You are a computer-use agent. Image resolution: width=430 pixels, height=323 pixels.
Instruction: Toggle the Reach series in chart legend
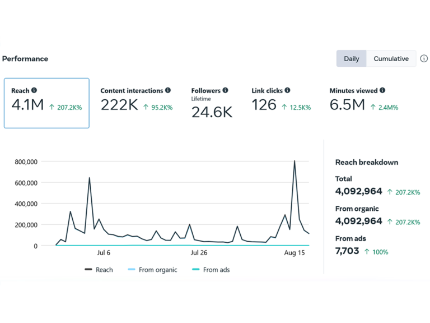click(x=99, y=270)
